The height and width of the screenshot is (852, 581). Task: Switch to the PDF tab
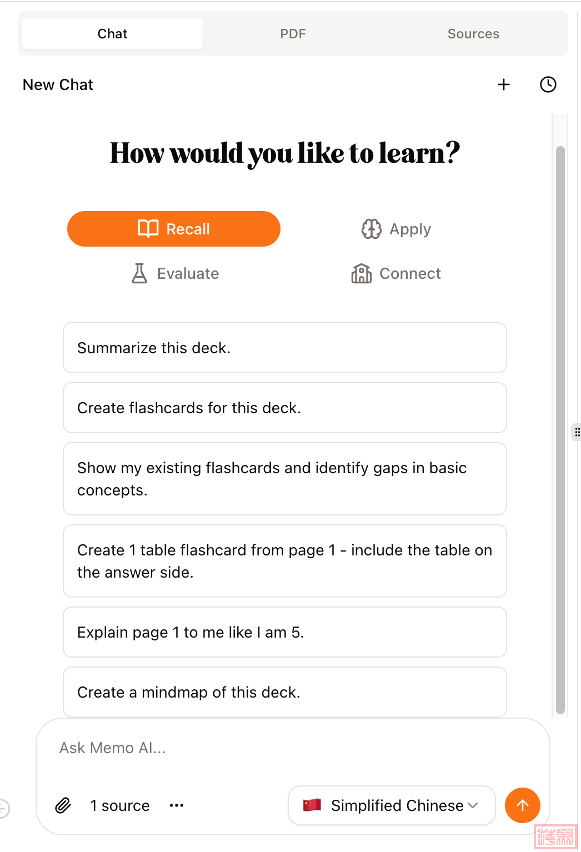point(293,34)
